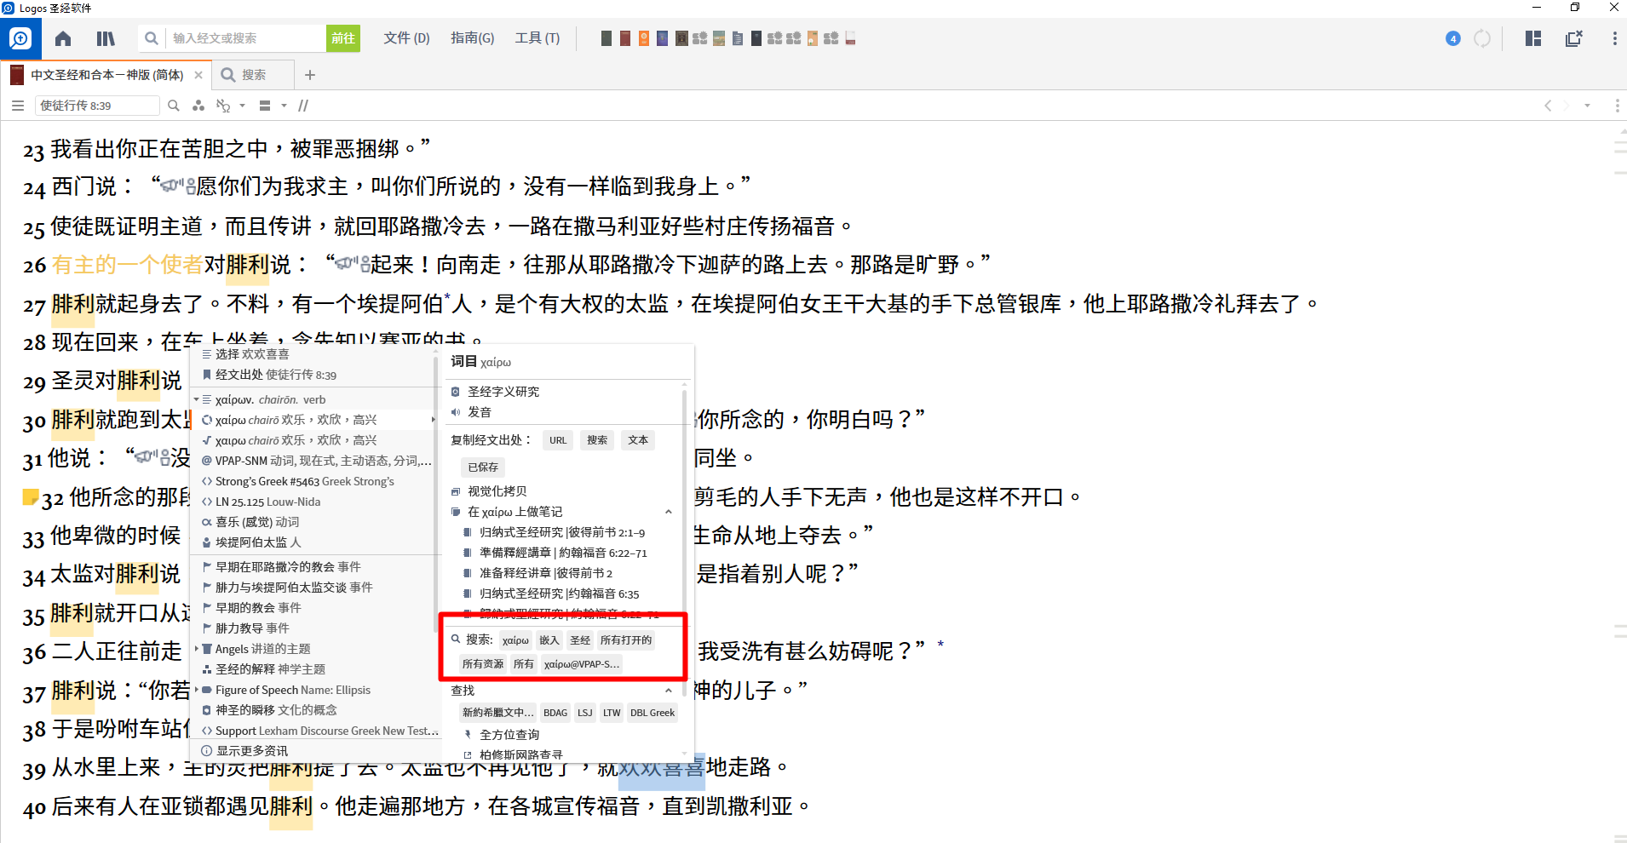Click the sync status circle icon
Viewport: 1627px width, 843px height.
tap(1482, 38)
